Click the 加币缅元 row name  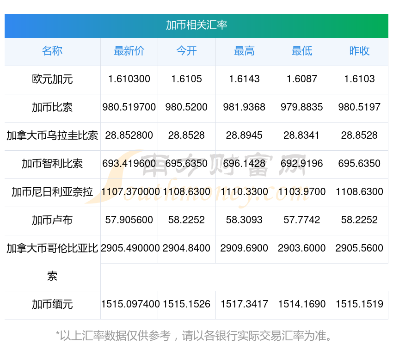click(52, 305)
